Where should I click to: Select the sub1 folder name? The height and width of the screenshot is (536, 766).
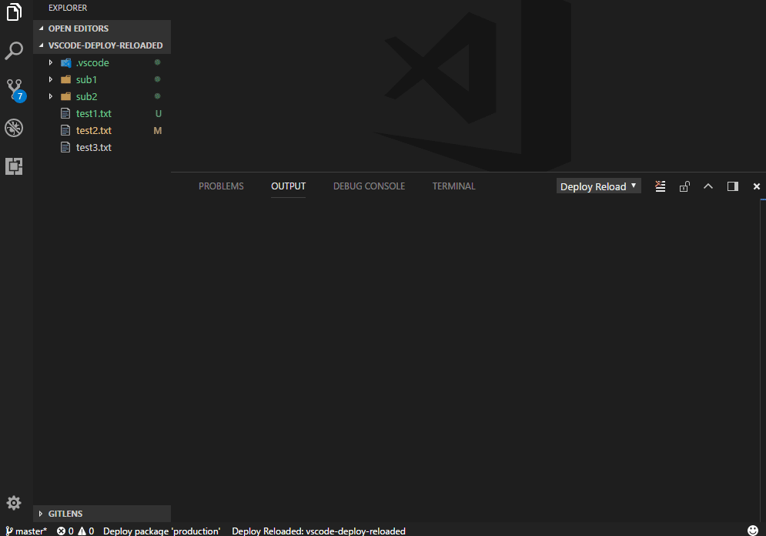click(86, 79)
